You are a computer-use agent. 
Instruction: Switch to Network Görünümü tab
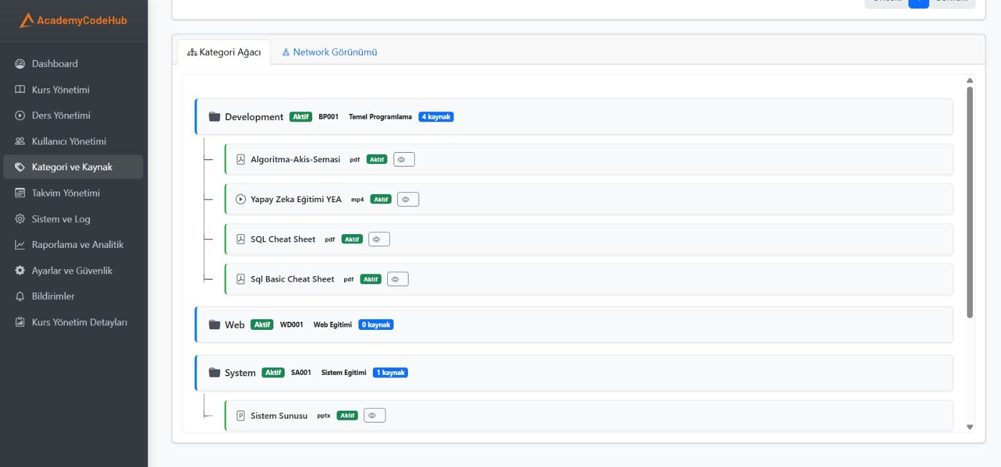pos(330,52)
